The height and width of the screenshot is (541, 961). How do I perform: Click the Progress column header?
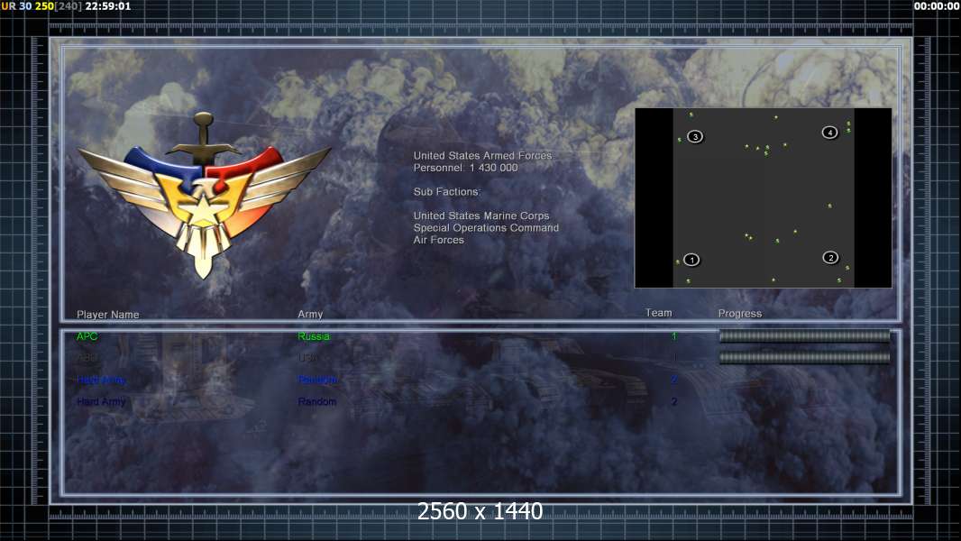[x=740, y=313]
